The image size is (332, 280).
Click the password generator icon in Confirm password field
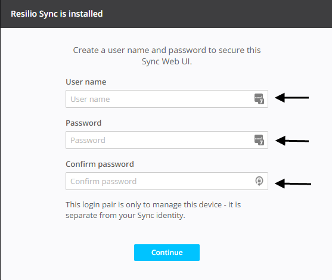click(x=259, y=181)
